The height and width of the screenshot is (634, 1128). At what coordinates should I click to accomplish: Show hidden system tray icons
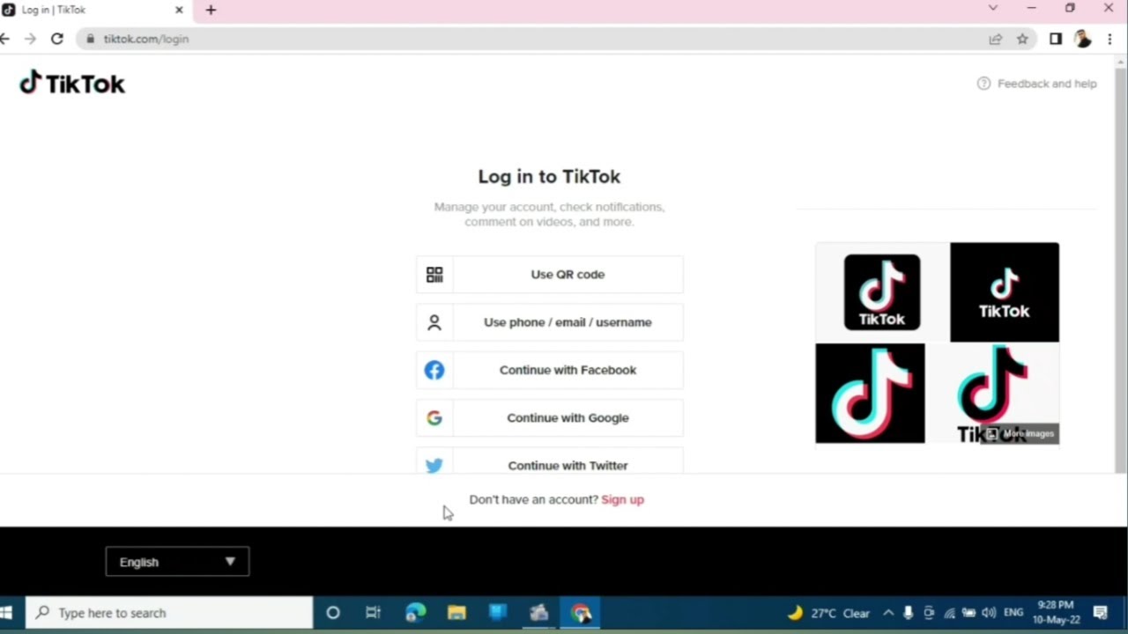888,613
